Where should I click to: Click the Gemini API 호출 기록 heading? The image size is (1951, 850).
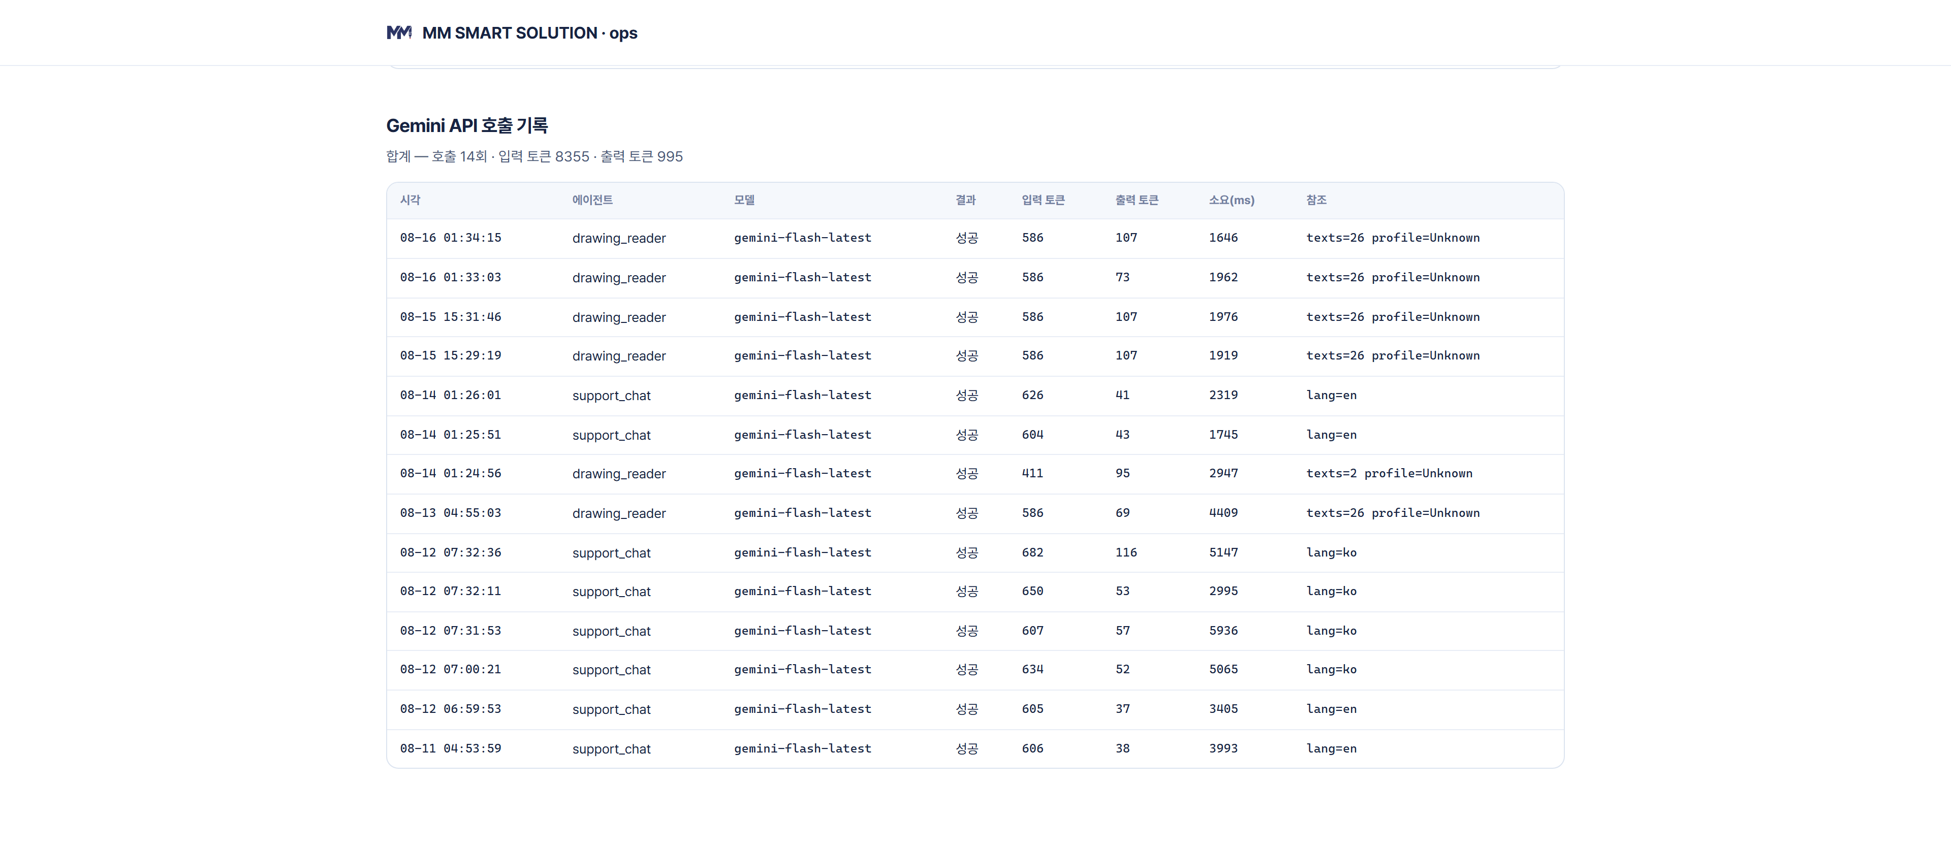click(x=467, y=125)
